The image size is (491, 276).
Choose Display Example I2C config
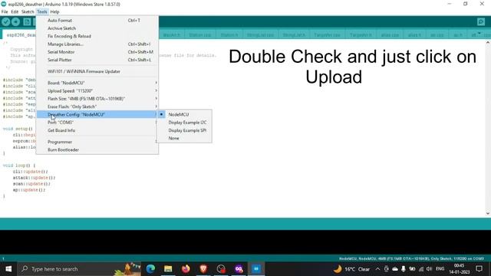[x=184, y=123]
